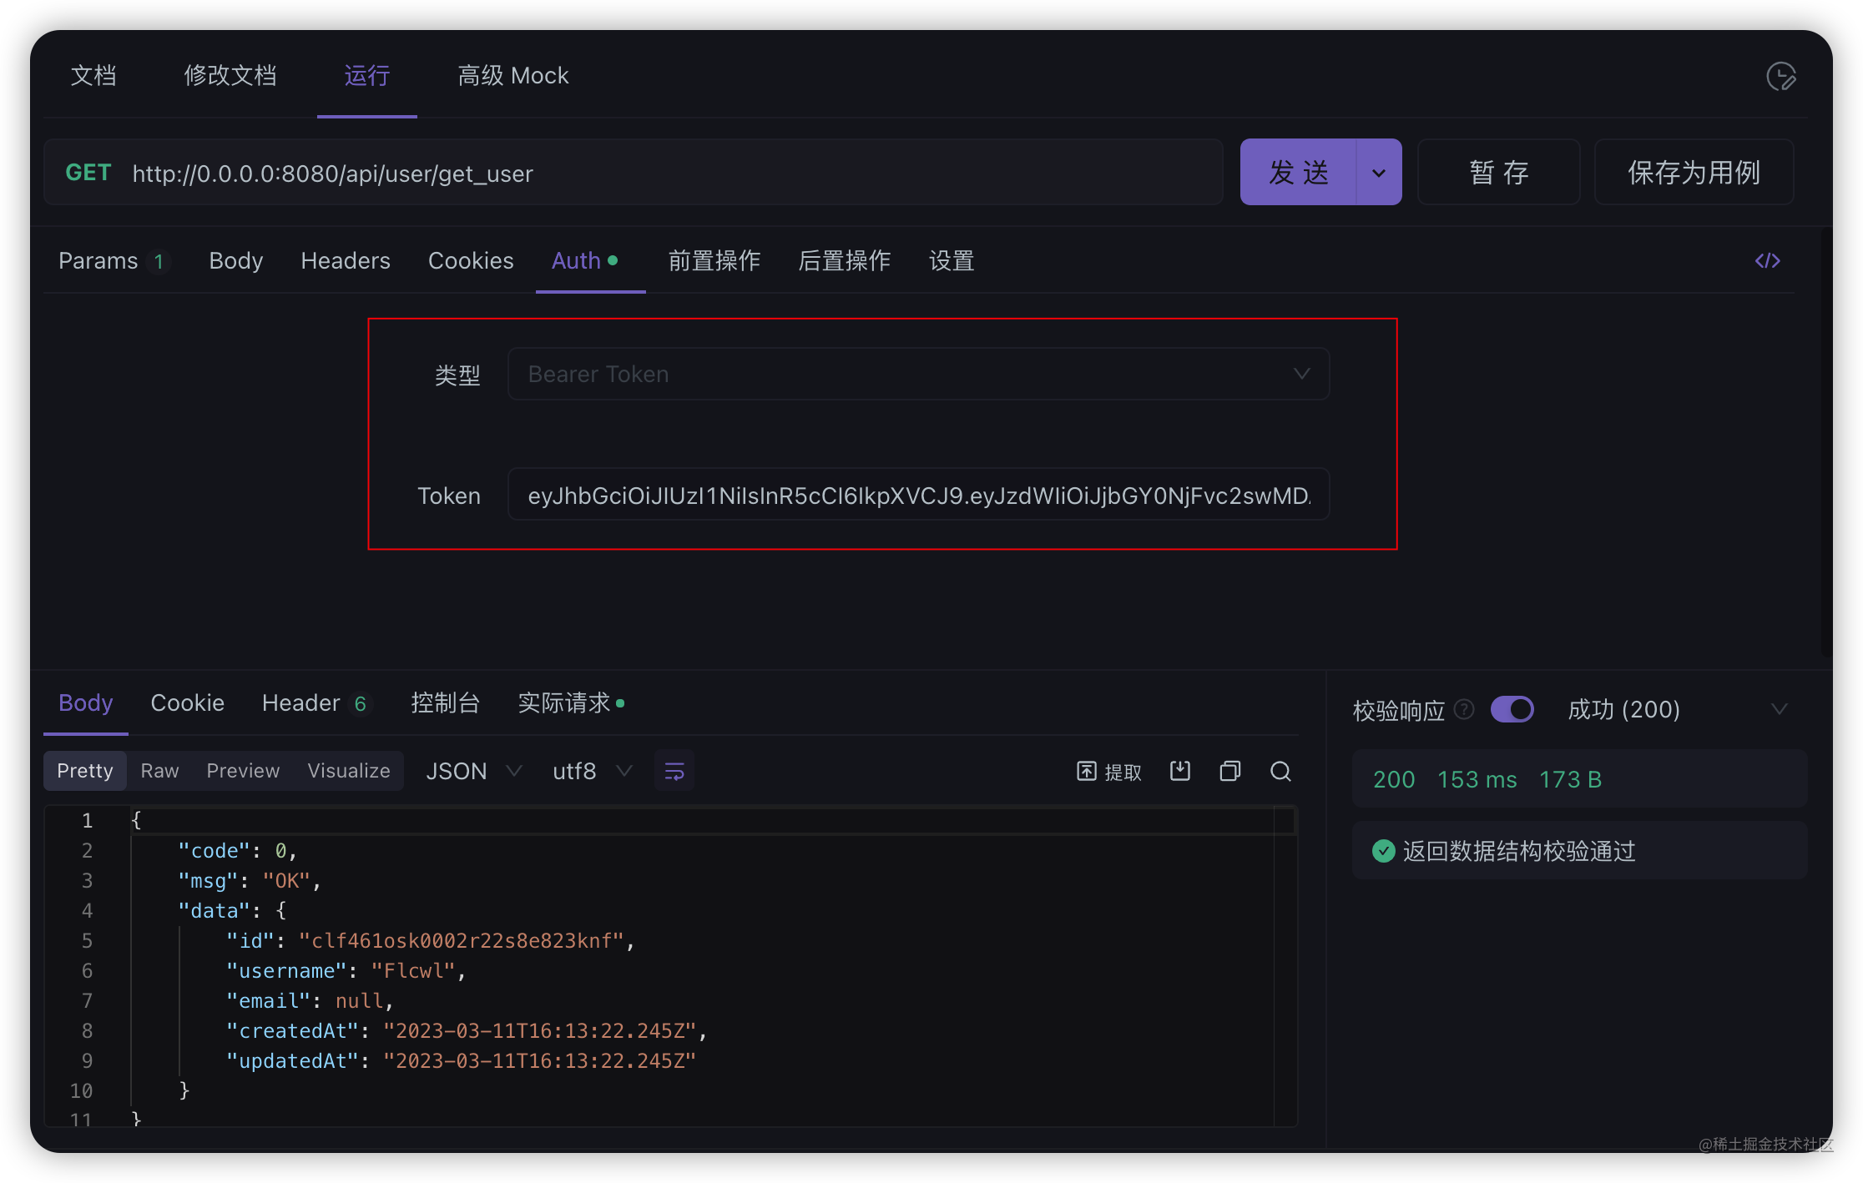Screen dimensions: 1863x1183
Task: Click the help icon next to 校验响应
Action: 1463,709
